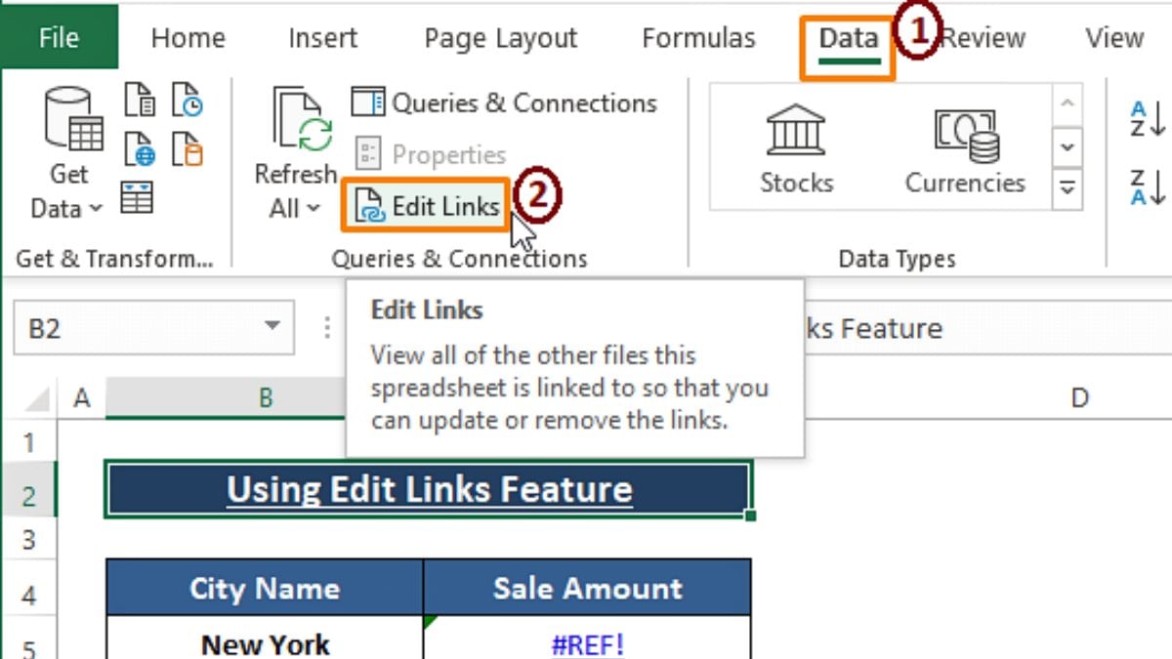Image resolution: width=1172 pixels, height=659 pixels.
Task: Select row 3 header
Action: point(28,539)
